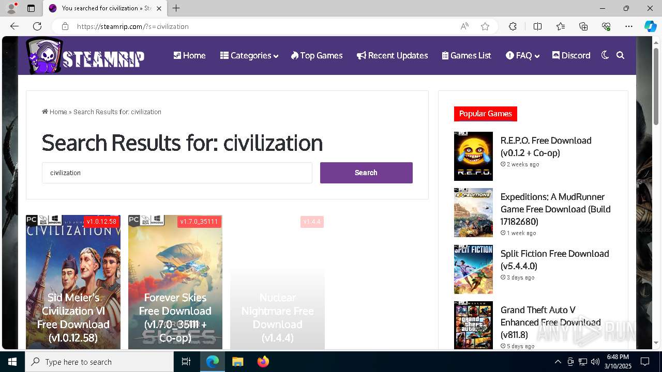This screenshot has width=662, height=372.
Task: Open R.E.P.O. Free Download link
Action: click(x=546, y=147)
